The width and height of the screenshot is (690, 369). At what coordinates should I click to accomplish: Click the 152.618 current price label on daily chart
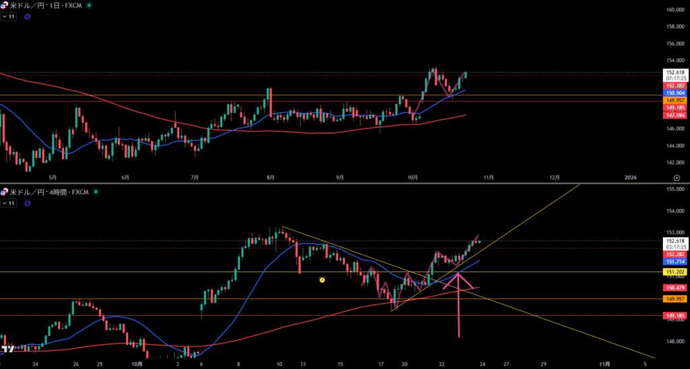pos(675,72)
